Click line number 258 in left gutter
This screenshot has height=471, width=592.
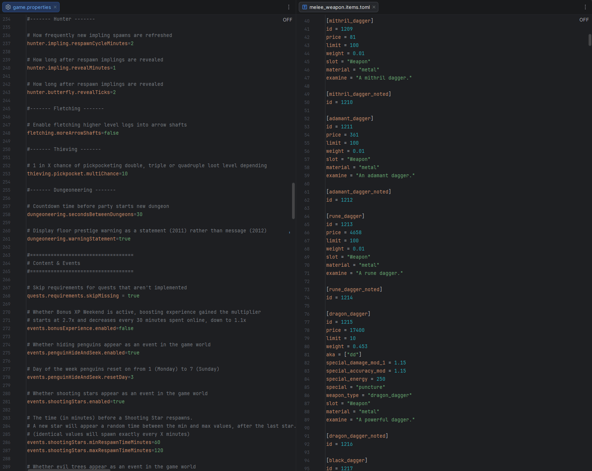7,215
